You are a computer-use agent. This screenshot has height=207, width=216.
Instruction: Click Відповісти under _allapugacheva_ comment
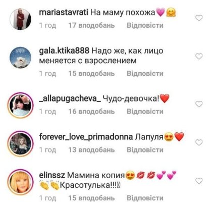145,112
